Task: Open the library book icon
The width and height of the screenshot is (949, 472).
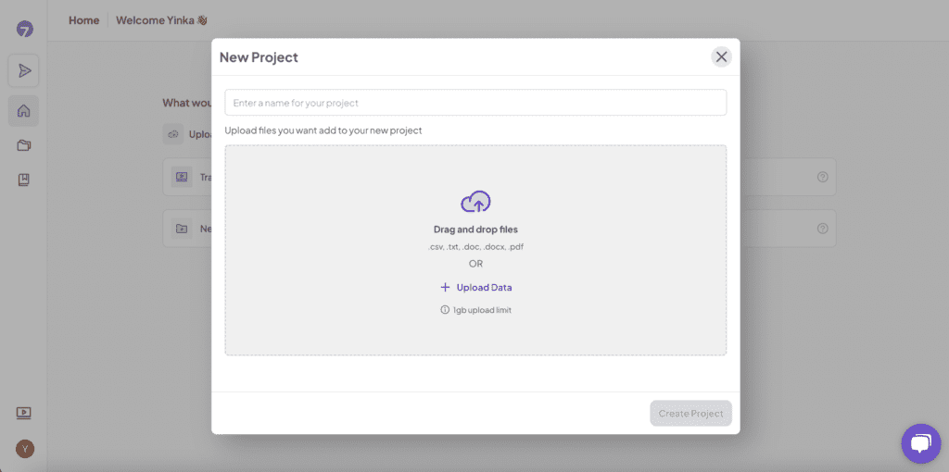Action: (23, 180)
